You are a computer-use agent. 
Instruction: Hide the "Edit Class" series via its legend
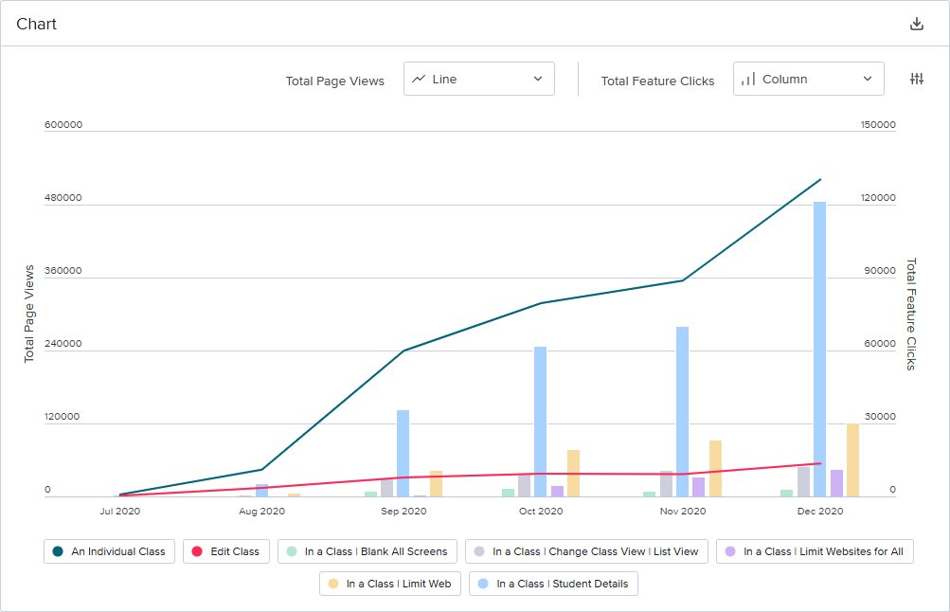coord(225,550)
